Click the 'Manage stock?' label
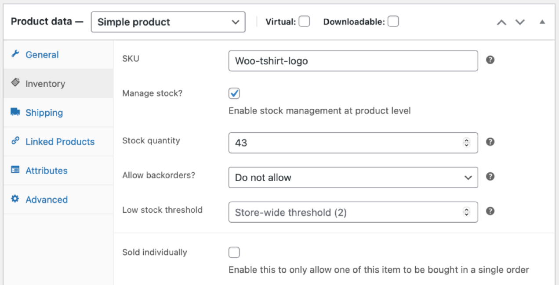Viewport: 559px width, 285px height. click(152, 93)
